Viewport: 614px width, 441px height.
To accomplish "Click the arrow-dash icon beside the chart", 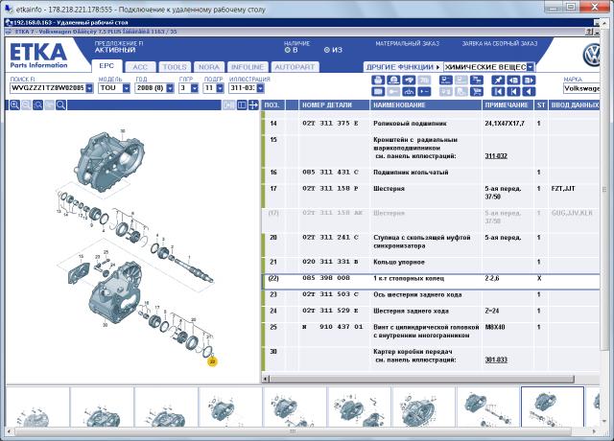I will [x=424, y=92].
